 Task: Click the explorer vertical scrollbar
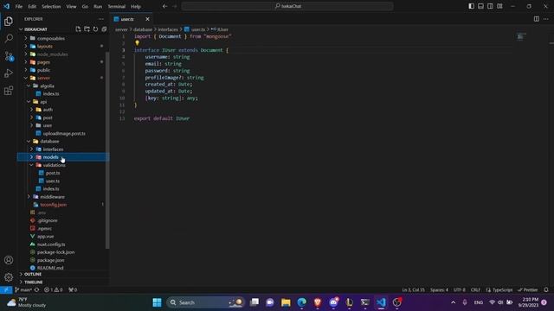(107, 149)
